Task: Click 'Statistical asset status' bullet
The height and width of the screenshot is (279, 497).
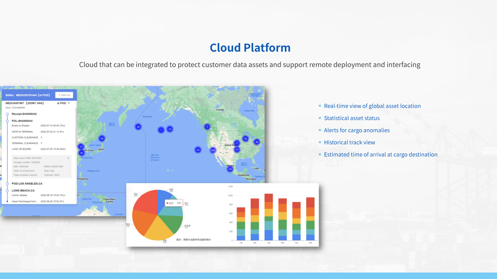Action: (352, 118)
